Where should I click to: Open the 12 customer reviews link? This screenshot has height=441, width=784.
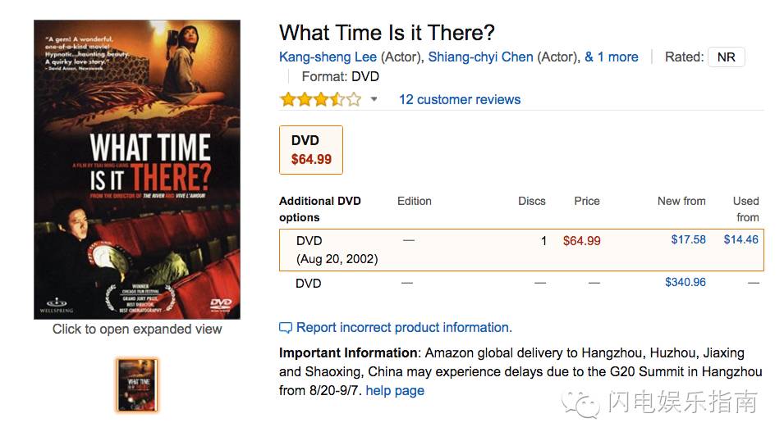[x=460, y=100]
